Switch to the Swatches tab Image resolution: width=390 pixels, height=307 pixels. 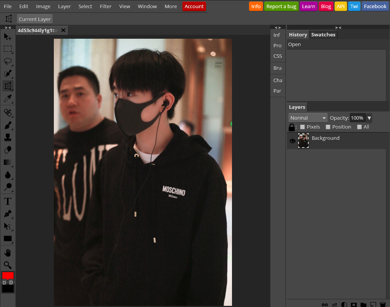(x=323, y=35)
